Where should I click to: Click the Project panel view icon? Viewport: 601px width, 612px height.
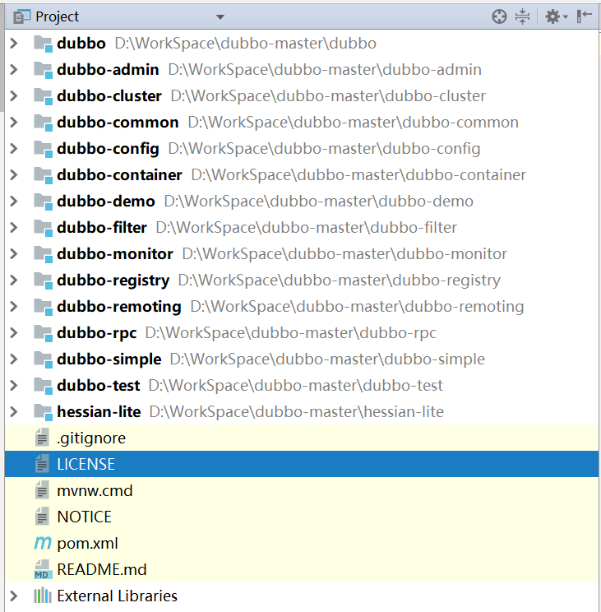point(21,16)
